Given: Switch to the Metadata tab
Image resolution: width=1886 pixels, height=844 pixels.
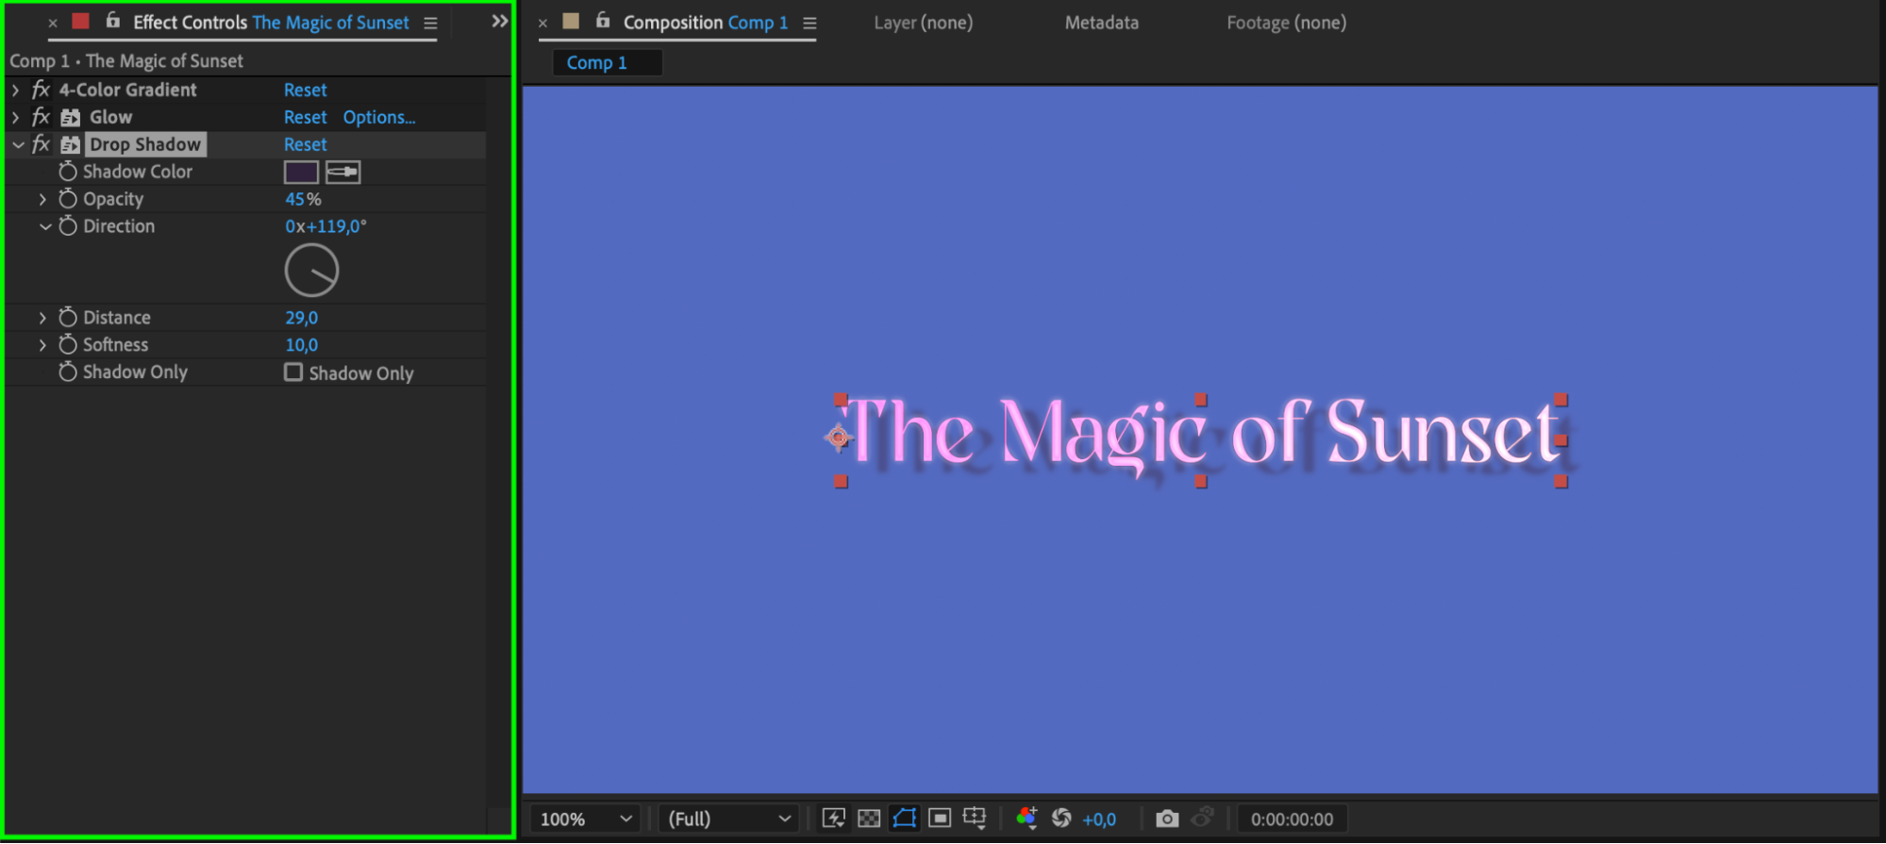Looking at the screenshot, I should click(1101, 23).
